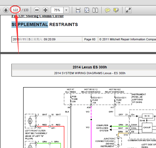Viewport: 156px width, 148px height.
Task: Open the zoom percentage dropdown arrow
Action: (x=66, y=10)
